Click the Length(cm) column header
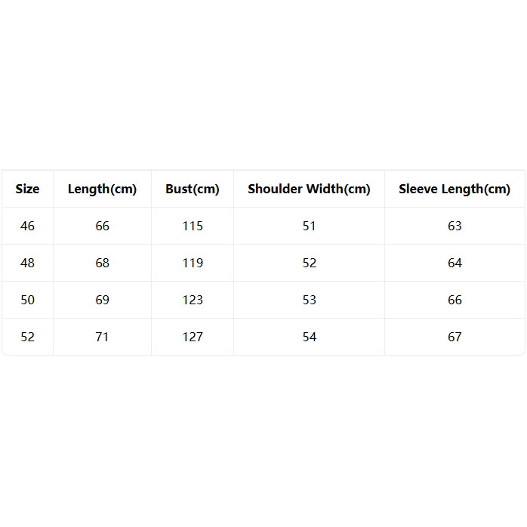This screenshot has width=527, height=527. [102, 190]
